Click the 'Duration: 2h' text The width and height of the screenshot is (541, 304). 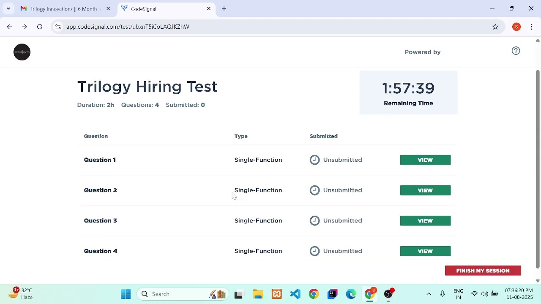96,105
